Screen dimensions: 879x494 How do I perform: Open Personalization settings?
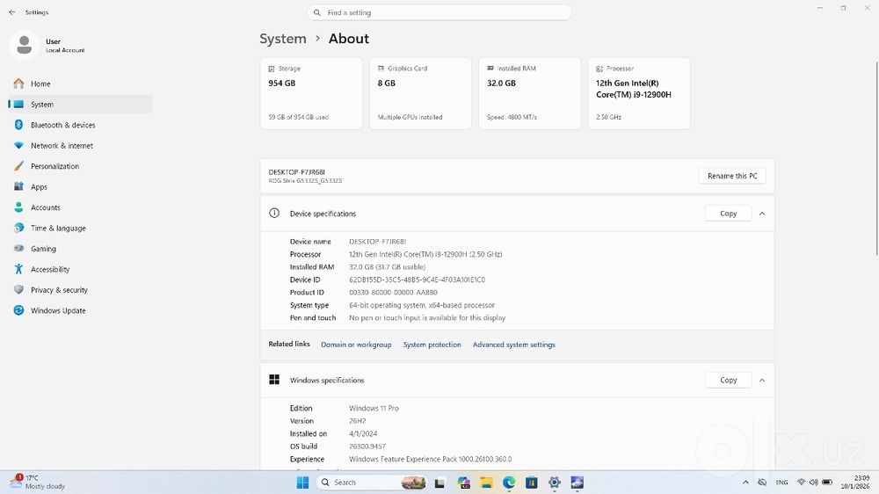(x=80, y=166)
